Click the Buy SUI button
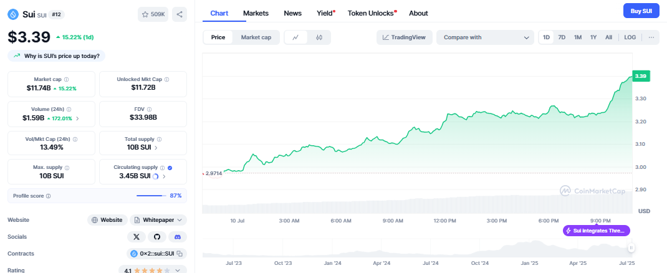 pos(641,11)
